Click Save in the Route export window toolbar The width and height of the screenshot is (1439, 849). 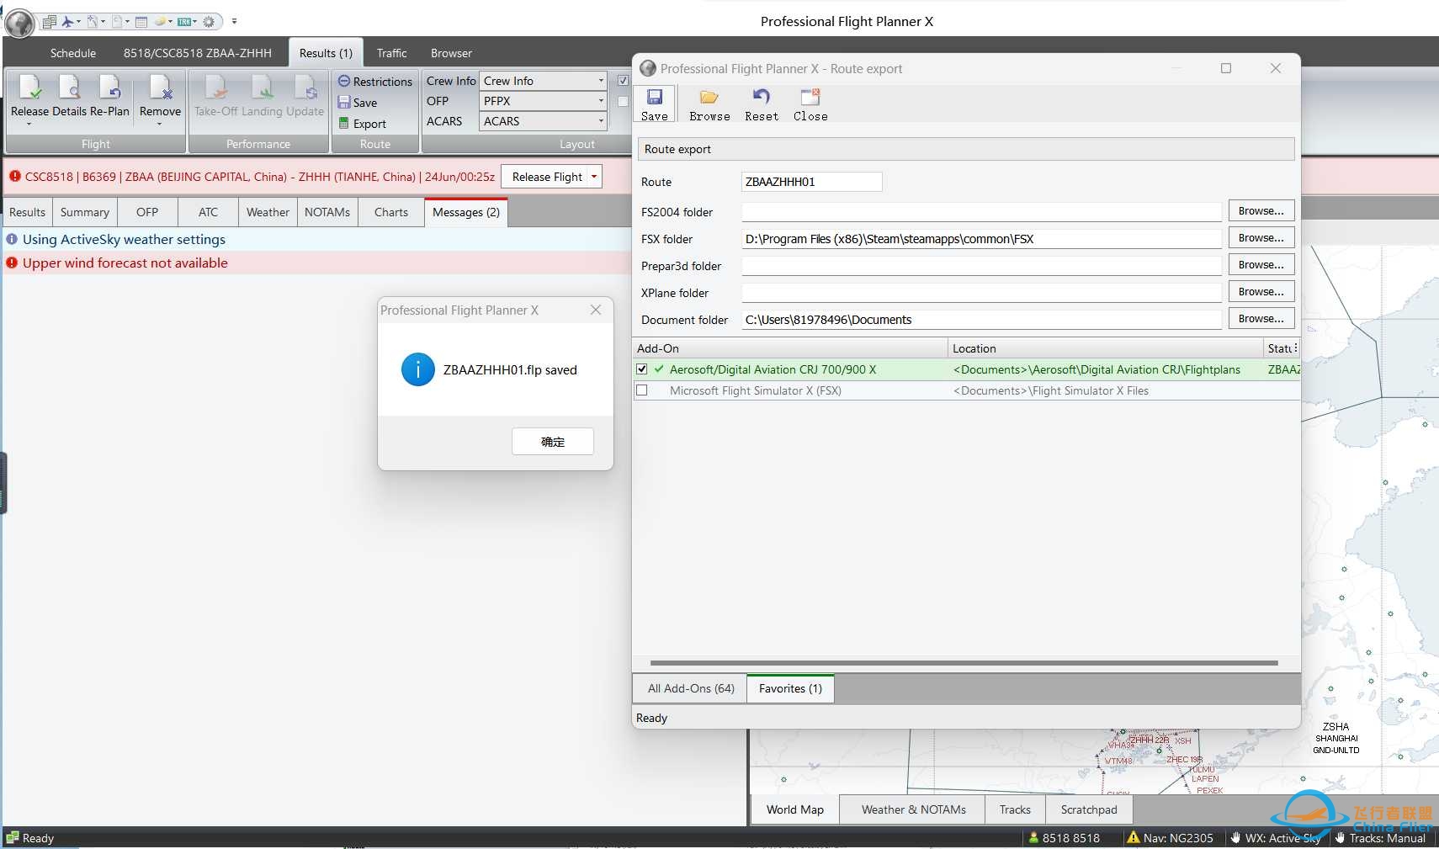[655, 105]
